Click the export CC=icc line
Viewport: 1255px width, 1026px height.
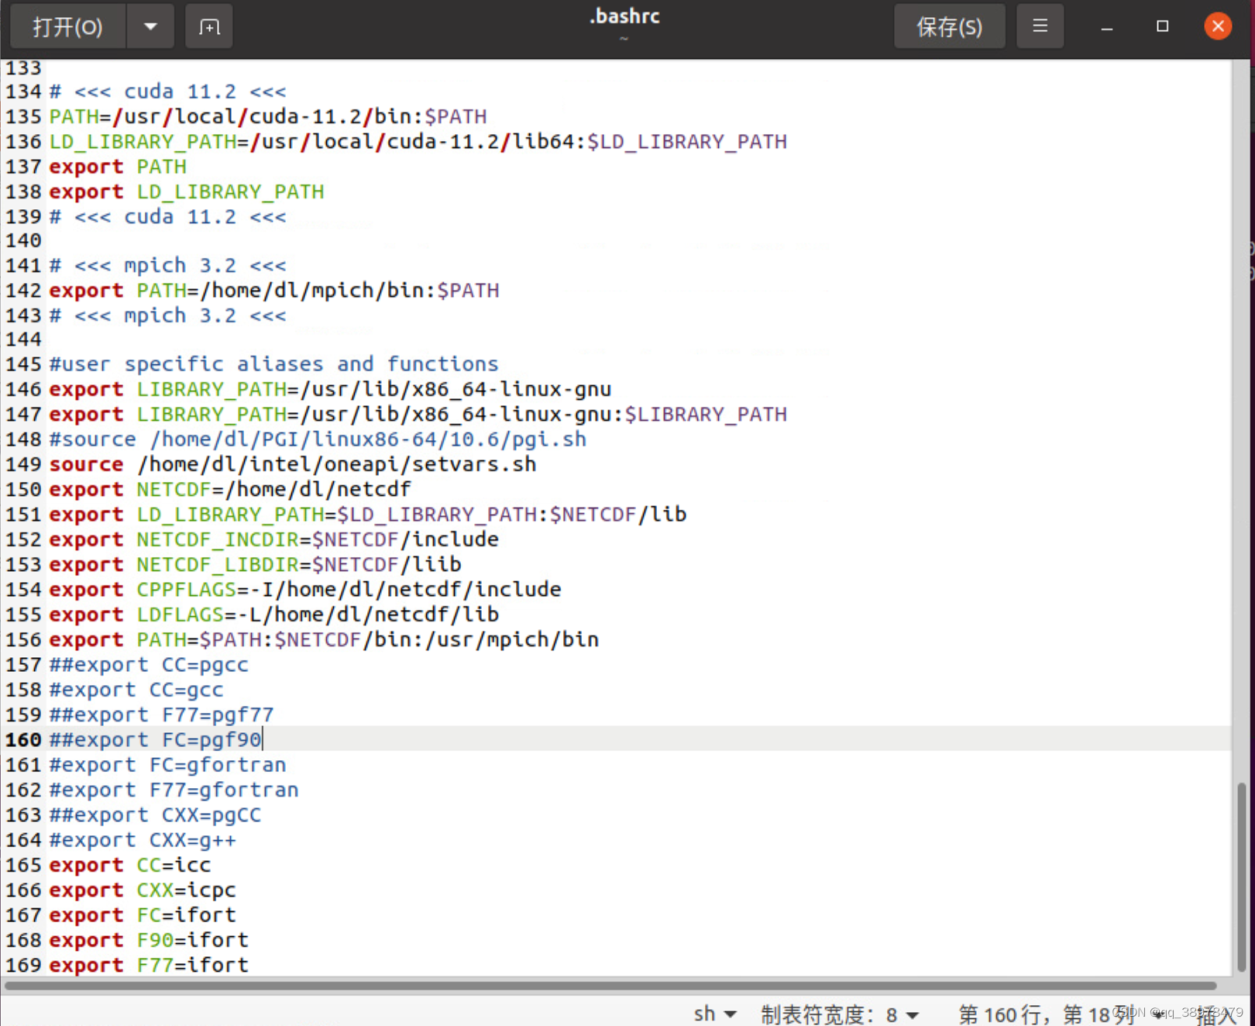pos(128,865)
